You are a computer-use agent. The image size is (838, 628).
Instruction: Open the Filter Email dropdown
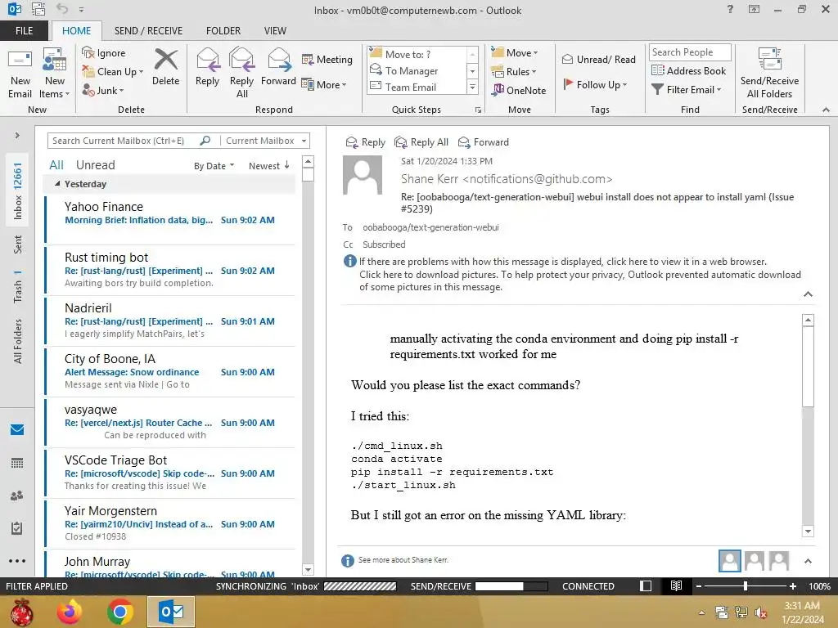pyautogui.click(x=687, y=90)
